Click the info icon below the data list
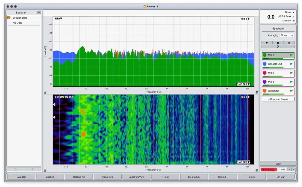302x187 pixels. coord(15,169)
